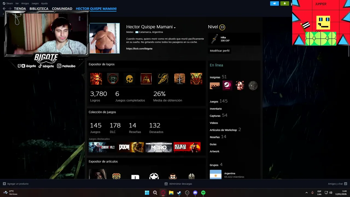Click the 100+ badge in Insignias
Viewport: 350px width, 197px height.
pyautogui.click(x=215, y=86)
